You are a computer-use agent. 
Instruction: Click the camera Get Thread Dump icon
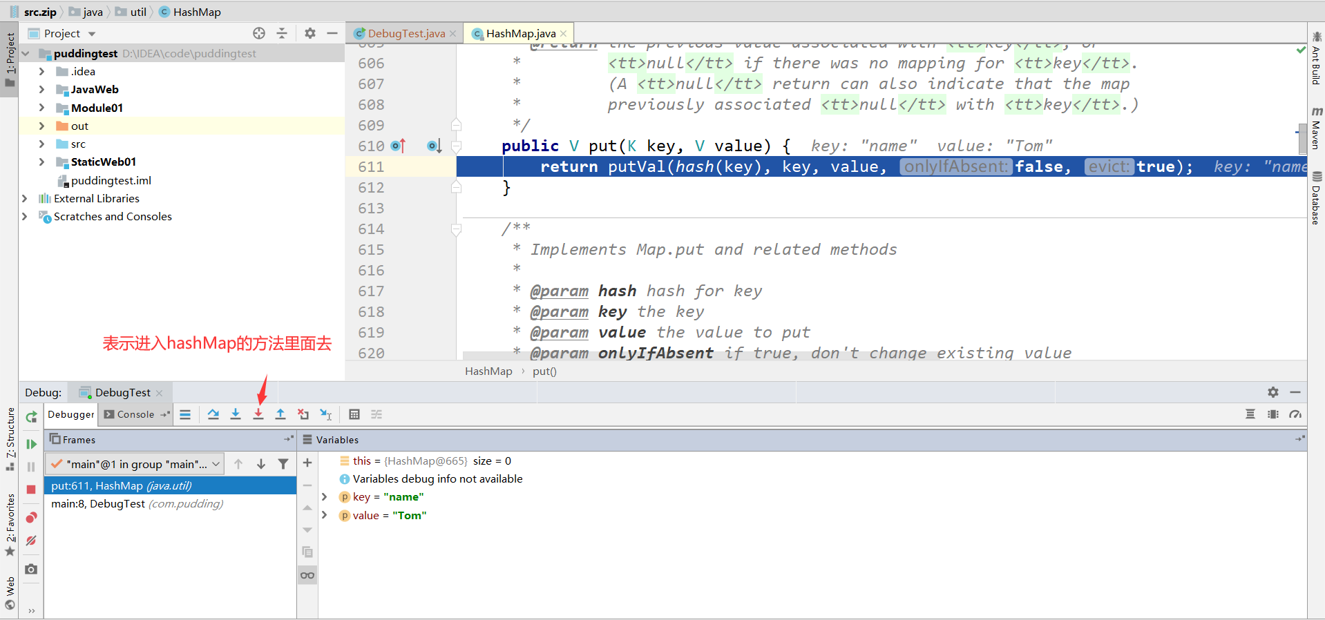tap(31, 569)
